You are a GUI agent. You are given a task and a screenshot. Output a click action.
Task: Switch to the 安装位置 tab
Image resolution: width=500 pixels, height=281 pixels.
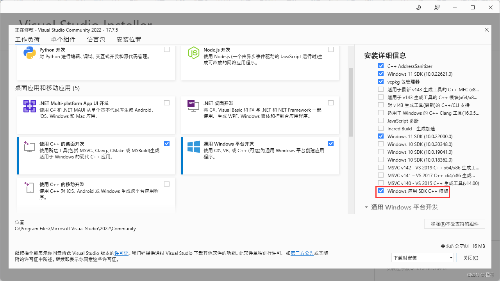coord(129,39)
